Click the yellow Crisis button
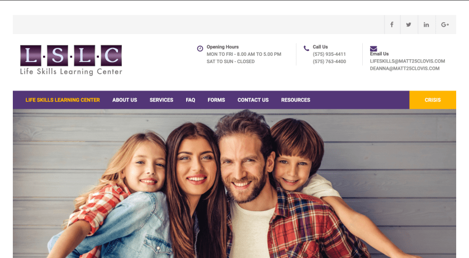Viewport: 469px width, 258px height. click(433, 100)
